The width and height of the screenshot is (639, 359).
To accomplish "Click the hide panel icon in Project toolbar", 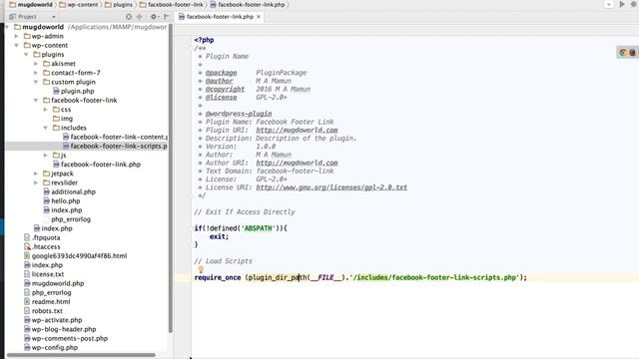I will click(167, 17).
